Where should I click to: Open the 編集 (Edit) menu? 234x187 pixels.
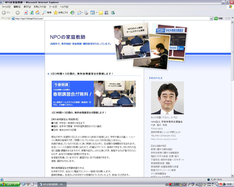point(17,7)
